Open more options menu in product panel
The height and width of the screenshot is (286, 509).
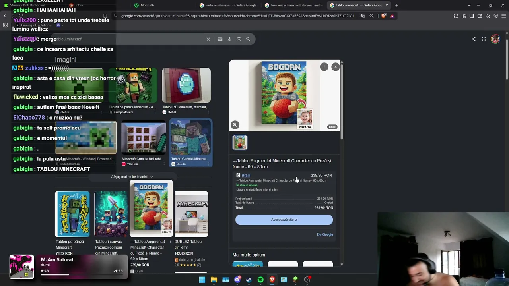click(x=324, y=67)
